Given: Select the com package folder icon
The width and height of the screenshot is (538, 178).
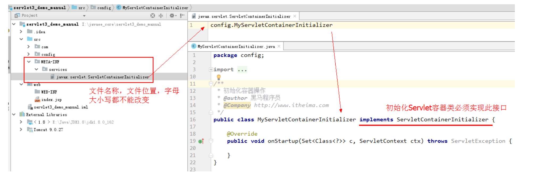Looking at the screenshot, I should (x=37, y=46).
